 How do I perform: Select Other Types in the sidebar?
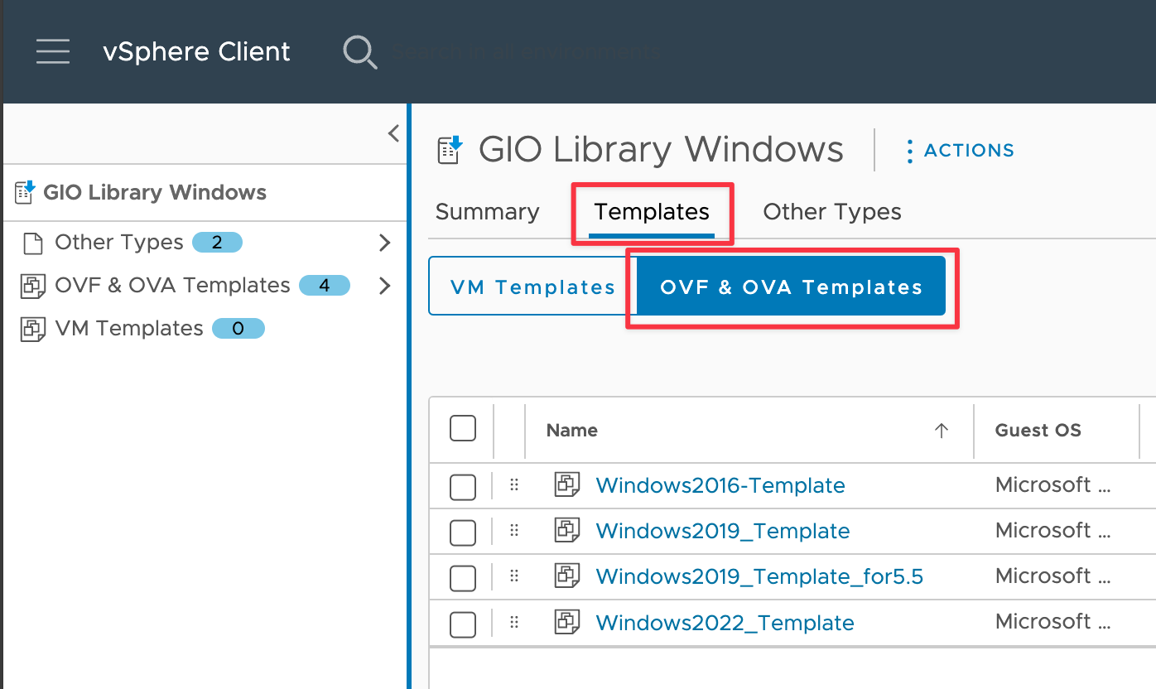119,242
